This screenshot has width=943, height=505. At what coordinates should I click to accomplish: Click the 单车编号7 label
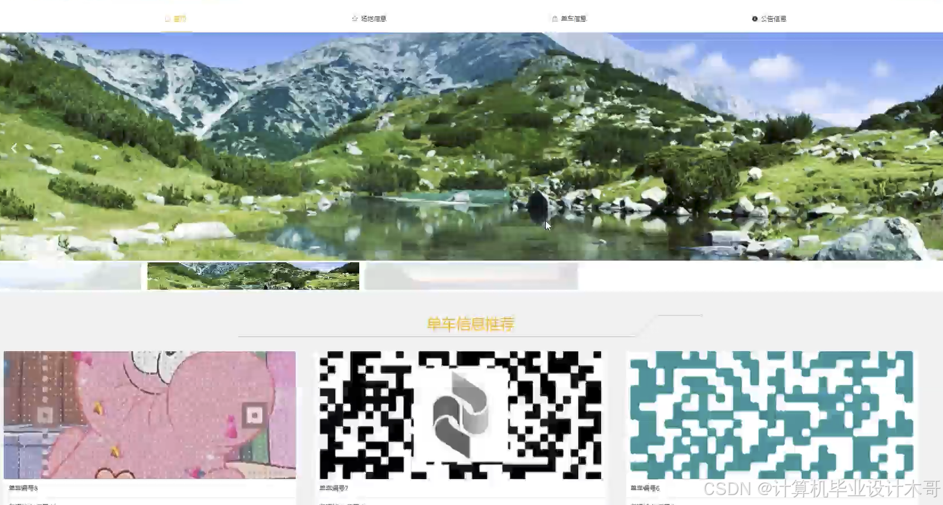coord(334,488)
